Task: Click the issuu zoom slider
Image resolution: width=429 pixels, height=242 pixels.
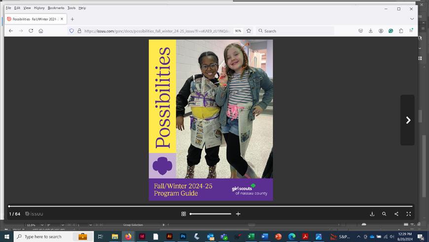Action: (x=211, y=214)
